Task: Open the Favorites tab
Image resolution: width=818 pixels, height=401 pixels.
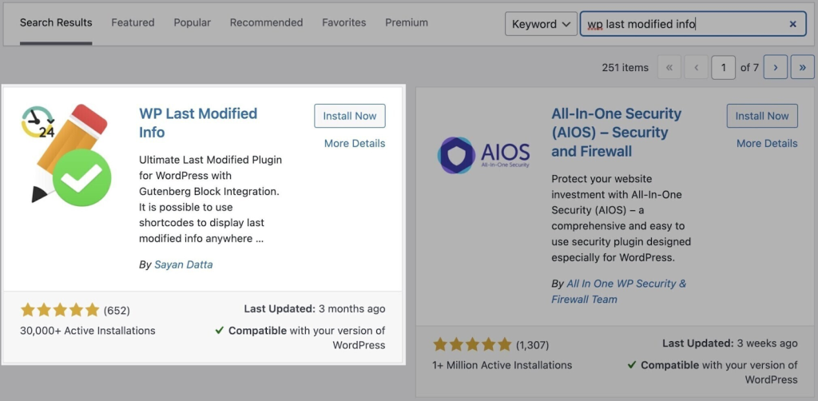Action: coord(343,22)
